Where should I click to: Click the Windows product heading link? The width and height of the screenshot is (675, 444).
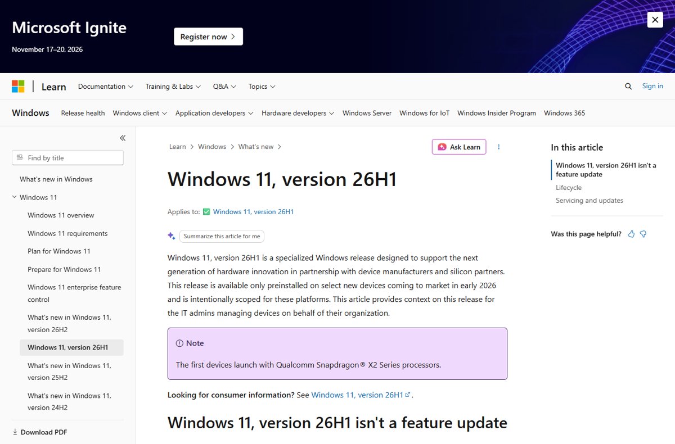click(30, 113)
